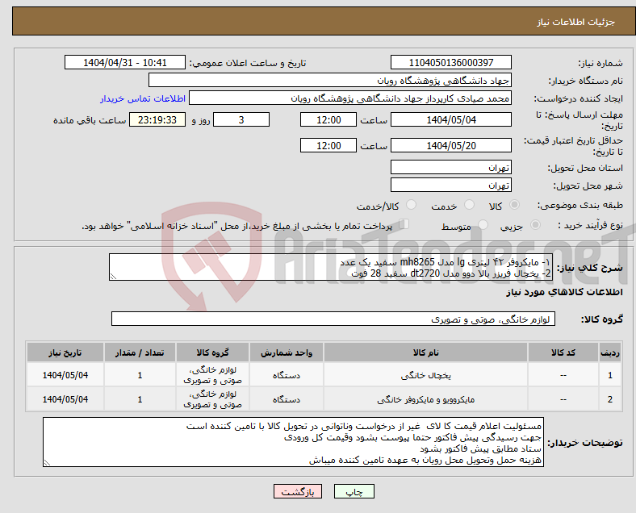Click the کد کالا column header

(x=563, y=352)
